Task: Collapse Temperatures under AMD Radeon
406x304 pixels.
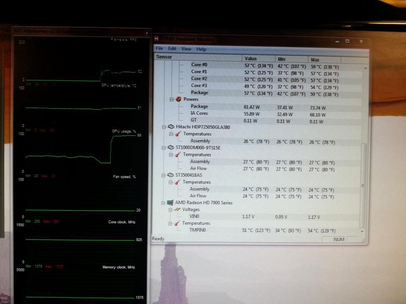Action: tap(170, 223)
